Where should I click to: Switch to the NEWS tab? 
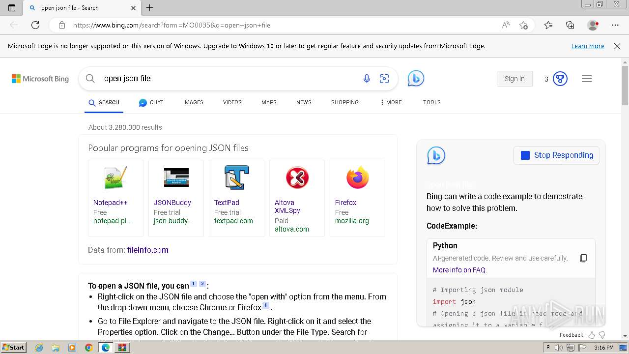coord(304,102)
